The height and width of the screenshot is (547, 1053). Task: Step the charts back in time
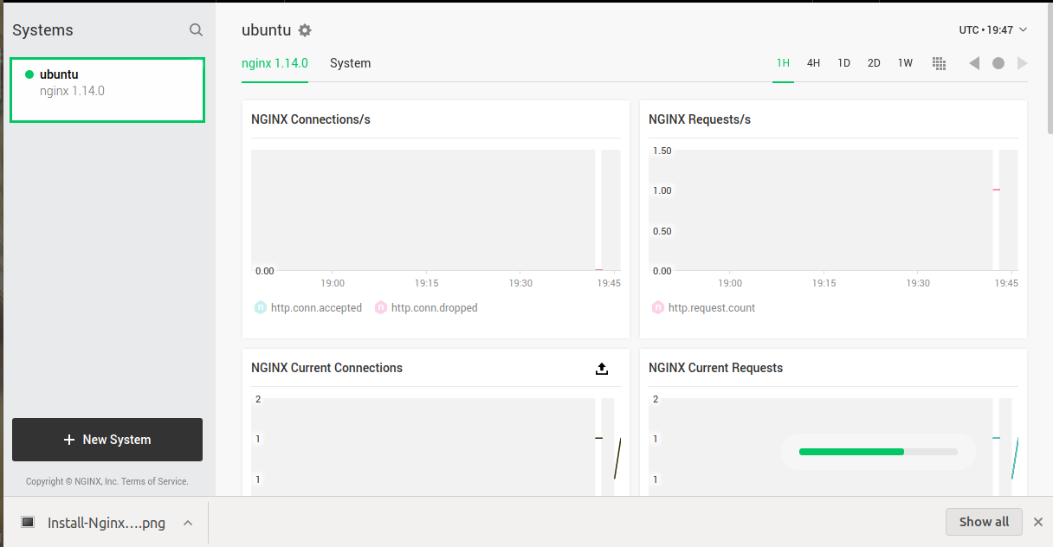click(x=974, y=62)
